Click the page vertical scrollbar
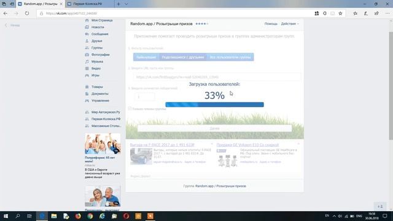This screenshot has height=221, width=393. click(391, 86)
